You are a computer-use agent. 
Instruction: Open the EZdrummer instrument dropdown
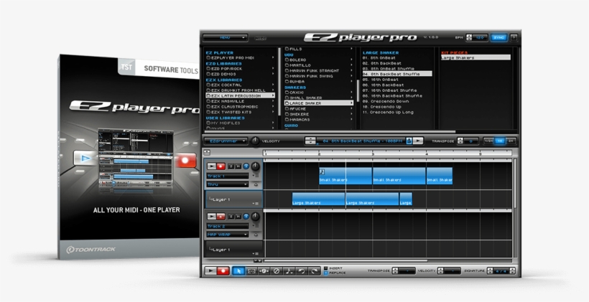226,141
